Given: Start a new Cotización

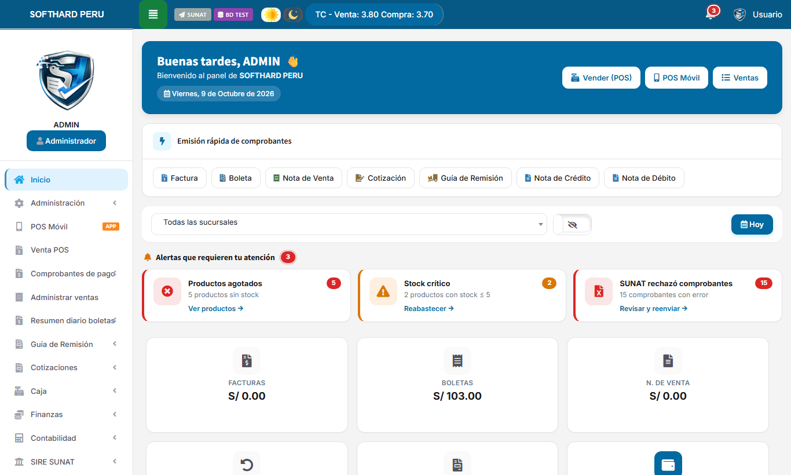Looking at the screenshot, I should coord(380,178).
